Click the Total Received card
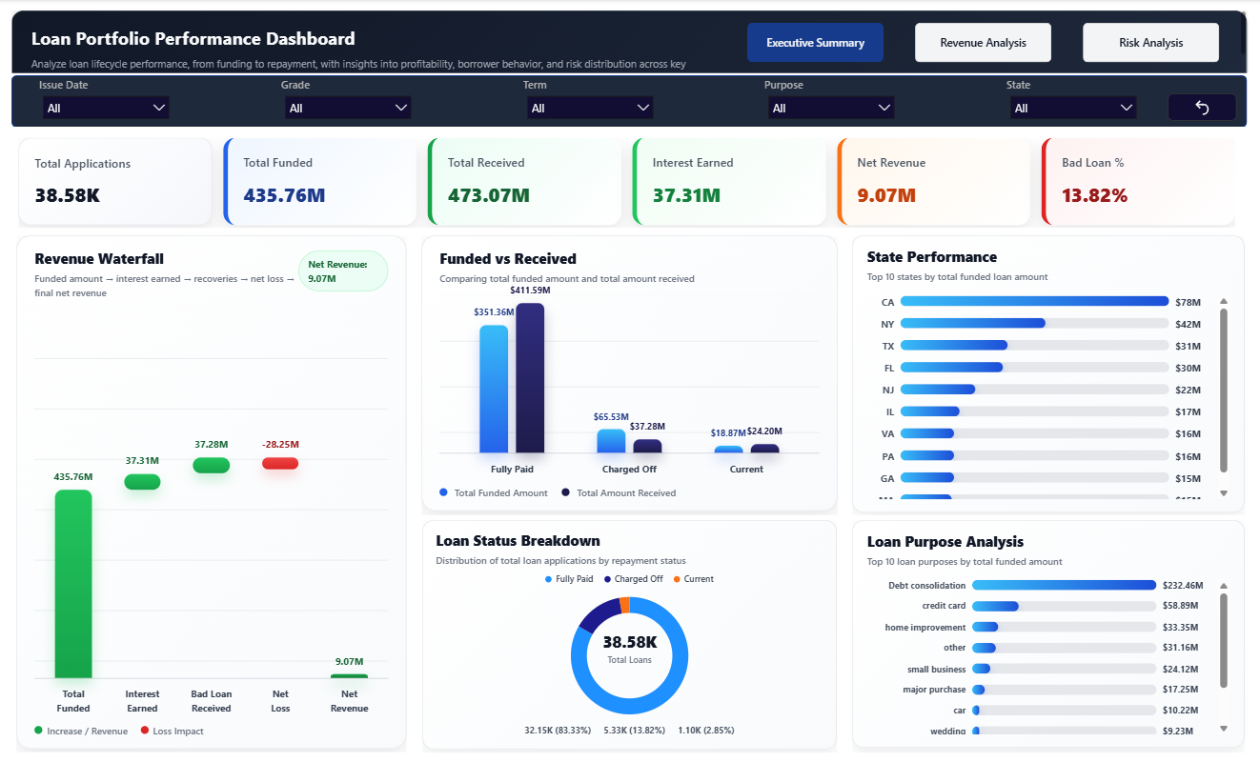The image size is (1260, 762). pyautogui.click(x=525, y=182)
